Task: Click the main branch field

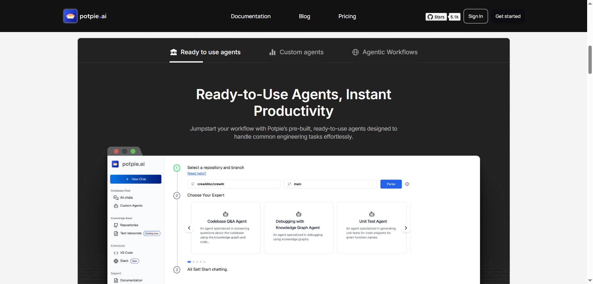Action: (x=330, y=184)
